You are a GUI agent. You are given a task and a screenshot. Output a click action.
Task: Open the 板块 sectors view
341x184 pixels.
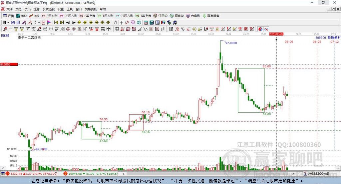[22, 16]
